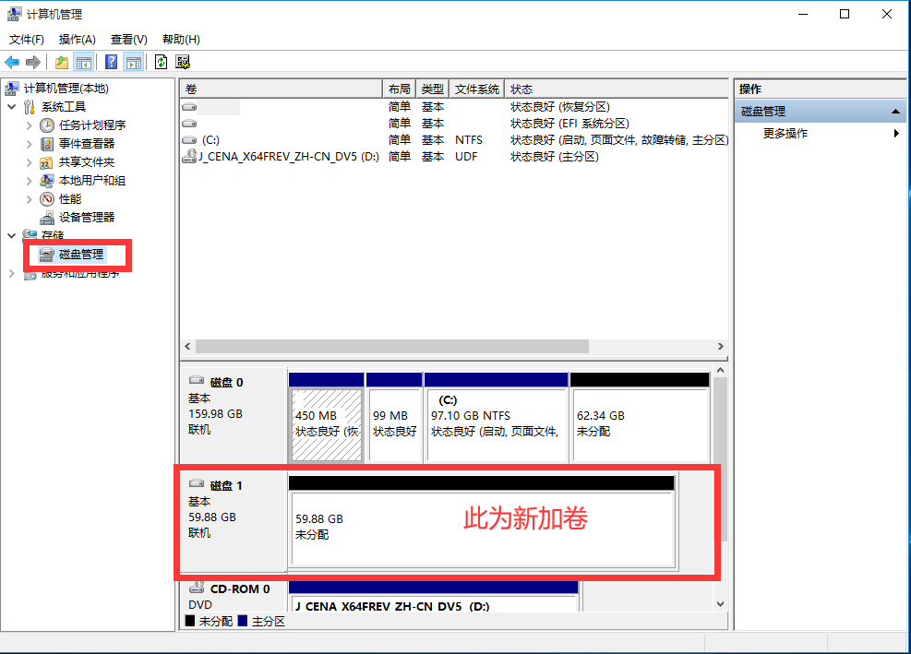Sort by the 卷 column header
Image resolution: width=911 pixels, height=654 pixels.
[282, 89]
